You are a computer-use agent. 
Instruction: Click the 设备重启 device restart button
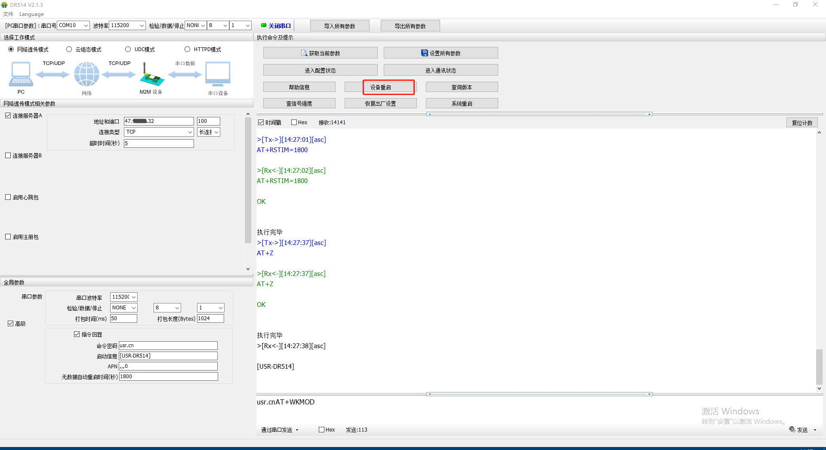pyautogui.click(x=380, y=87)
